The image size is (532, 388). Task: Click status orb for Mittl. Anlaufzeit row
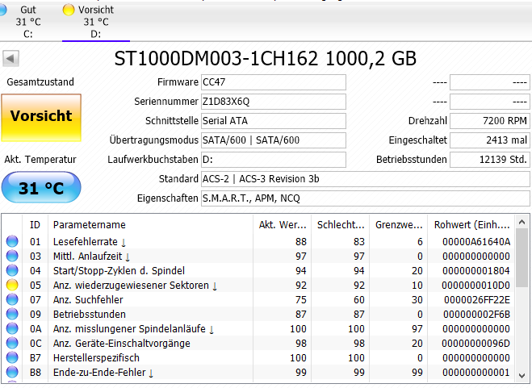coord(12,256)
